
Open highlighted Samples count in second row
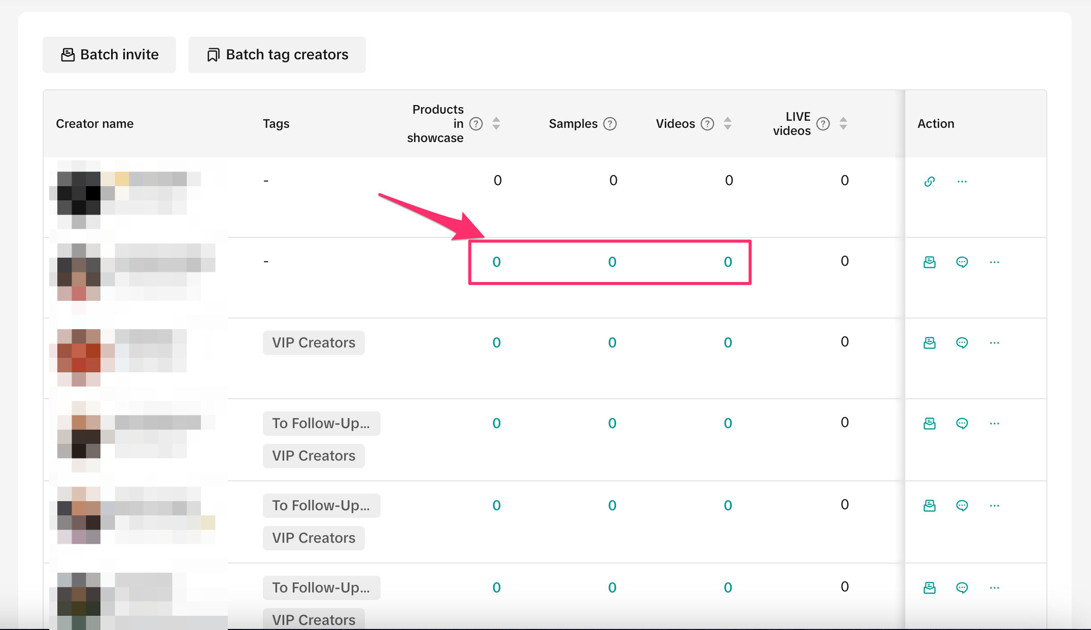pos(612,262)
